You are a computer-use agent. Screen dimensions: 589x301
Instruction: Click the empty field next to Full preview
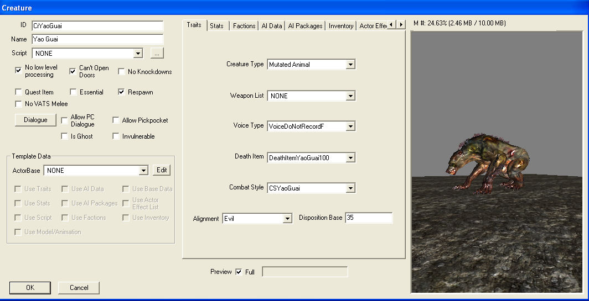click(x=305, y=272)
